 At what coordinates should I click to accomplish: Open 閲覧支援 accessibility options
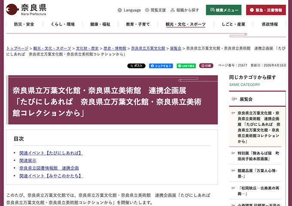(155, 10)
